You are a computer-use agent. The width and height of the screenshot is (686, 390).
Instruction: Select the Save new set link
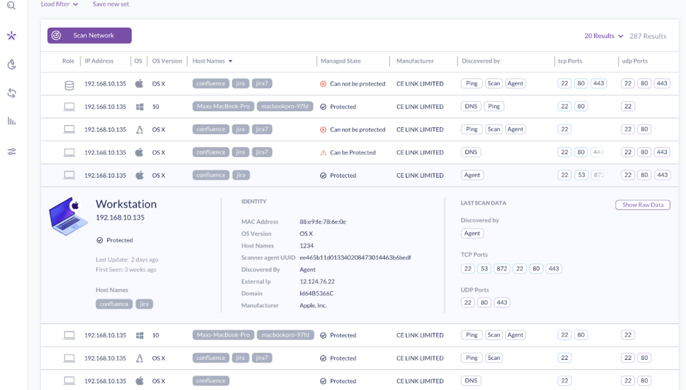point(110,4)
